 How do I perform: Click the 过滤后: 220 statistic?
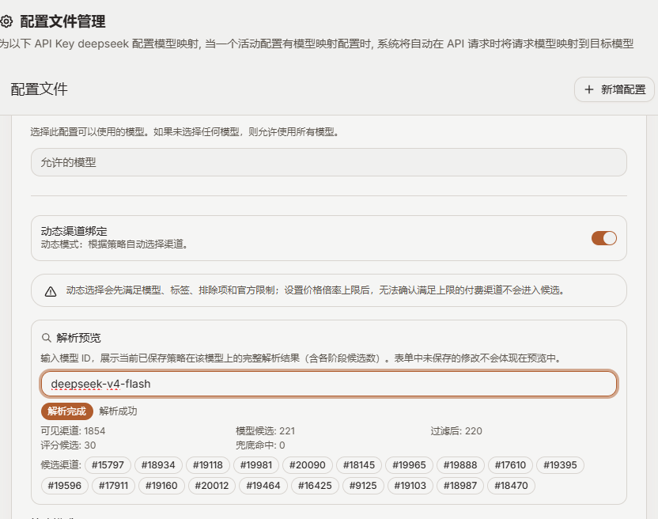point(456,431)
